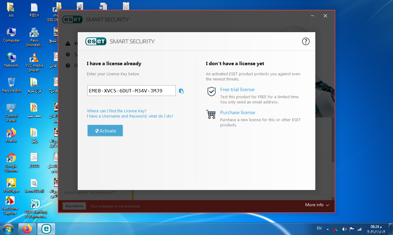Select the Control Panel desktop icon

[x=11, y=112]
